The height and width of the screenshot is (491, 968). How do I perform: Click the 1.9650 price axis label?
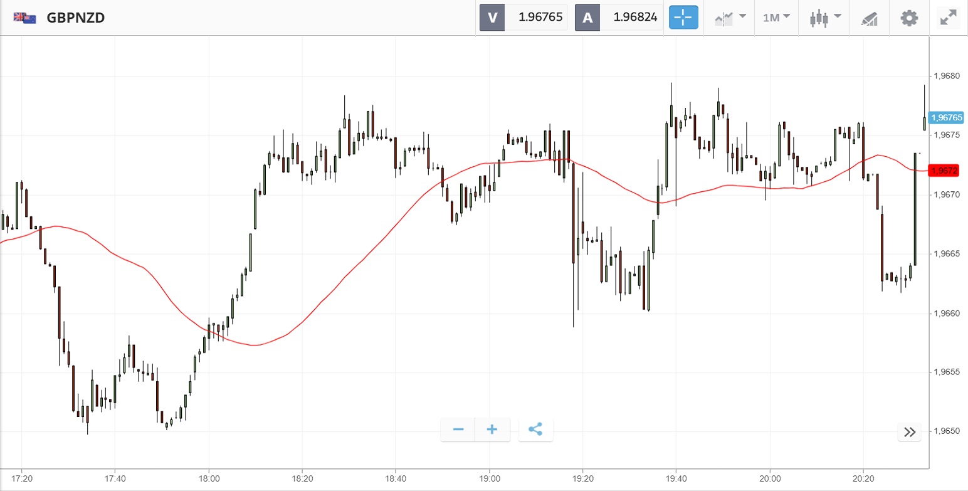click(947, 431)
